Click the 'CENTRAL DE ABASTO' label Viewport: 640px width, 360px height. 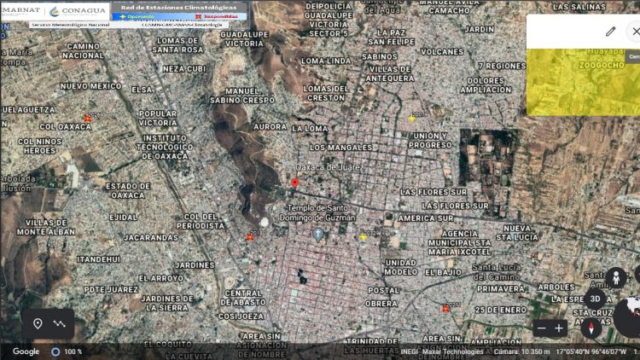(243, 298)
